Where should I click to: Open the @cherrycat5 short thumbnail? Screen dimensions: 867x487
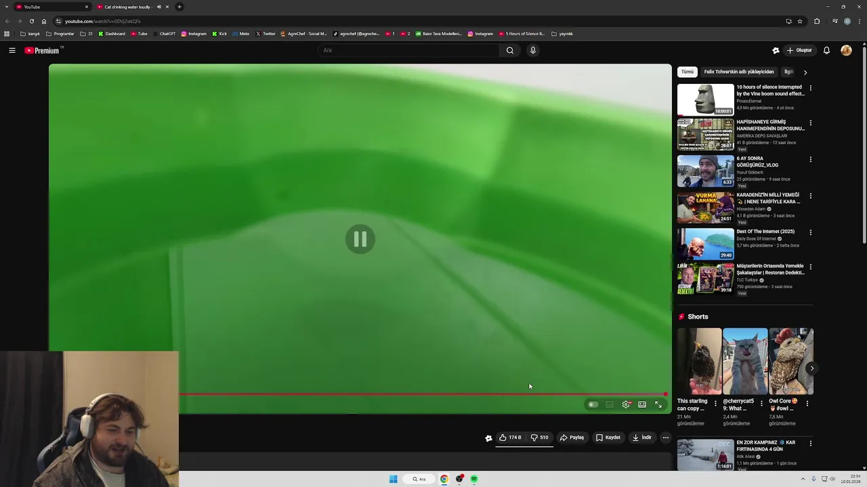pyautogui.click(x=745, y=361)
